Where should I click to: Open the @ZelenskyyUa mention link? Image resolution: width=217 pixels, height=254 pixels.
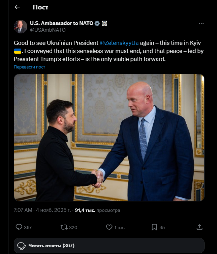(119, 43)
